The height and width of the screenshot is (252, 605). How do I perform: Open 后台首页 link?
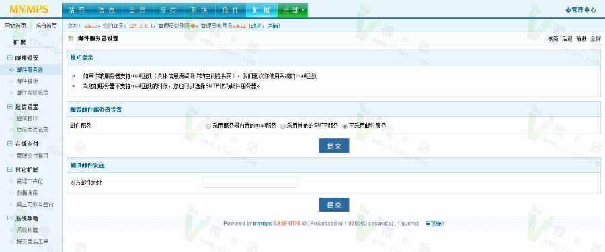point(46,26)
